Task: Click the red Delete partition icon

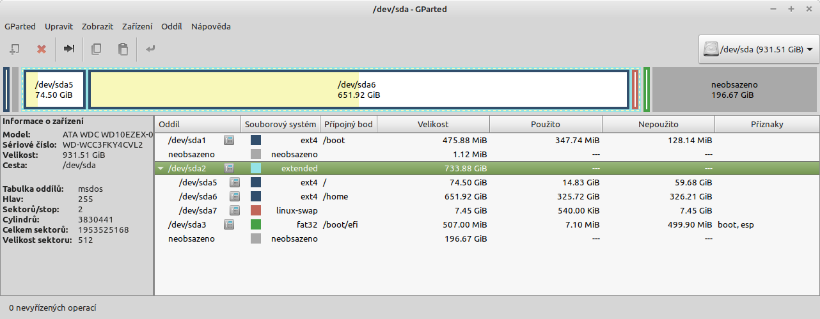Action: (42, 49)
